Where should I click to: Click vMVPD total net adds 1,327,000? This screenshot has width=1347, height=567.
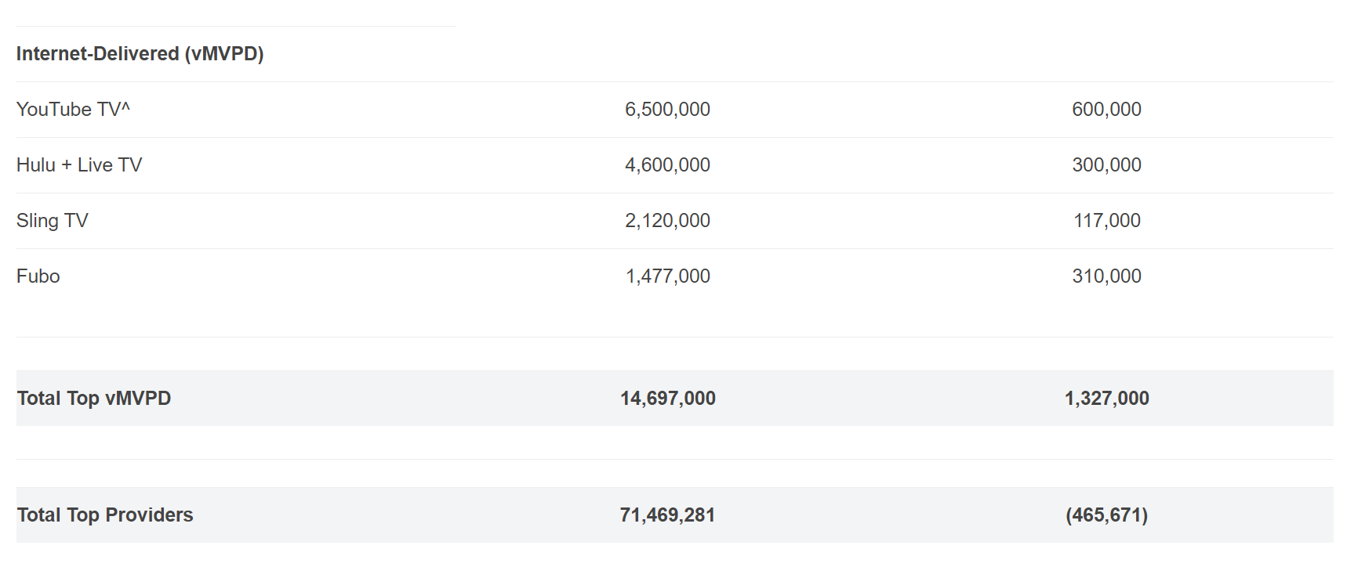pos(1106,399)
